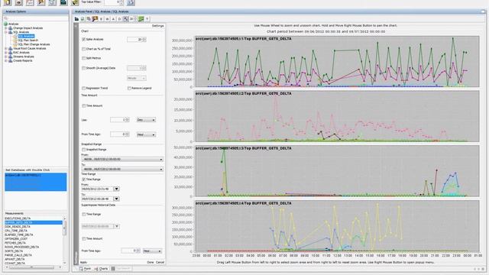This screenshot has width=489, height=275.
Task: Click the black folder icon in panel toolbar
Action: pos(76,19)
